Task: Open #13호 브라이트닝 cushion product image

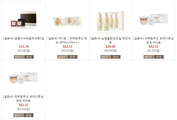Action: (23, 78)
